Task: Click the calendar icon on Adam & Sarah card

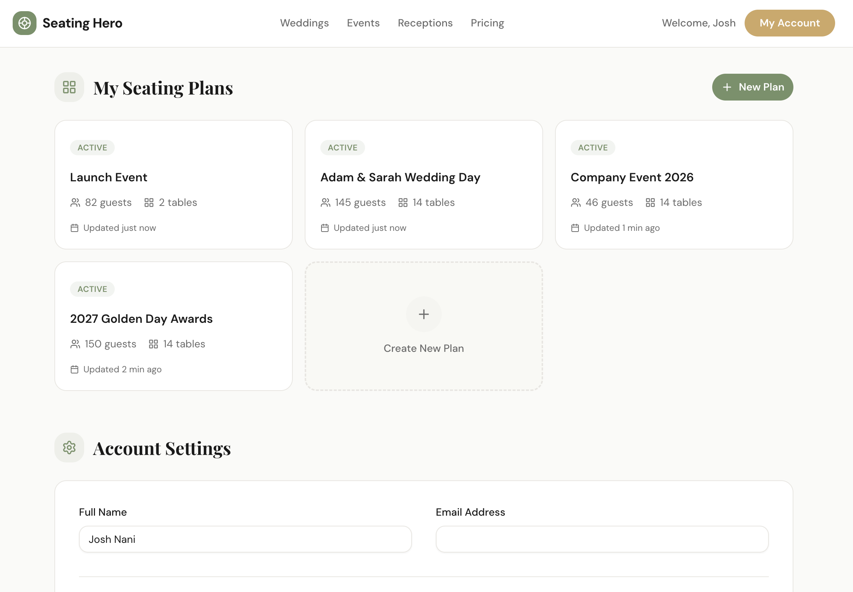Action: (325, 228)
